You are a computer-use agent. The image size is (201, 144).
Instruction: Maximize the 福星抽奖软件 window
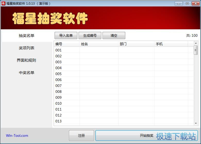tap(187, 3)
